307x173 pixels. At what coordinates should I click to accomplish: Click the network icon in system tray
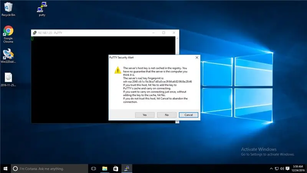coord(277,169)
